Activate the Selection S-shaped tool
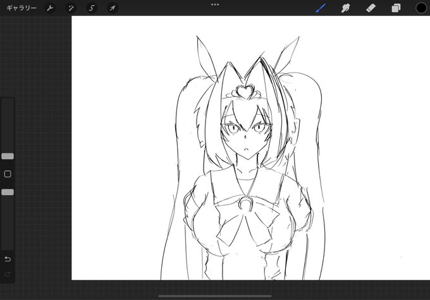This screenshot has width=430, height=300. (92, 8)
